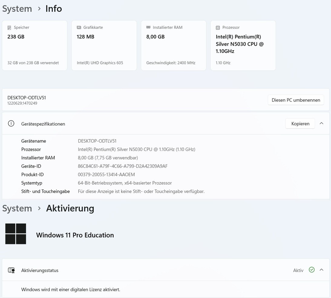Click the Grafikkarte card icon

pyautogui.click(x=79, y=28)
